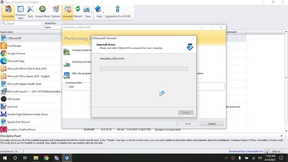Click Cancel in the CDBurnerXP Uninstall dialog
Screen dimensions: 288x162
186,112
